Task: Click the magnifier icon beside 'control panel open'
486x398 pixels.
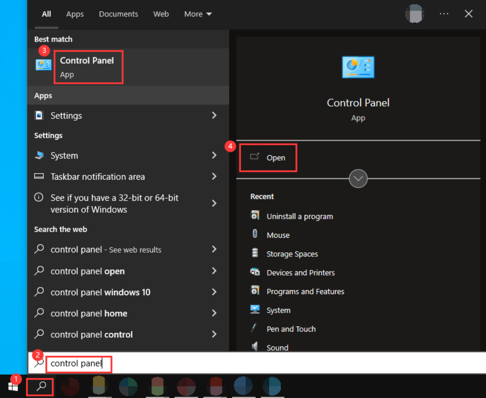Action: pyautogui.click(x=39, y=271)
